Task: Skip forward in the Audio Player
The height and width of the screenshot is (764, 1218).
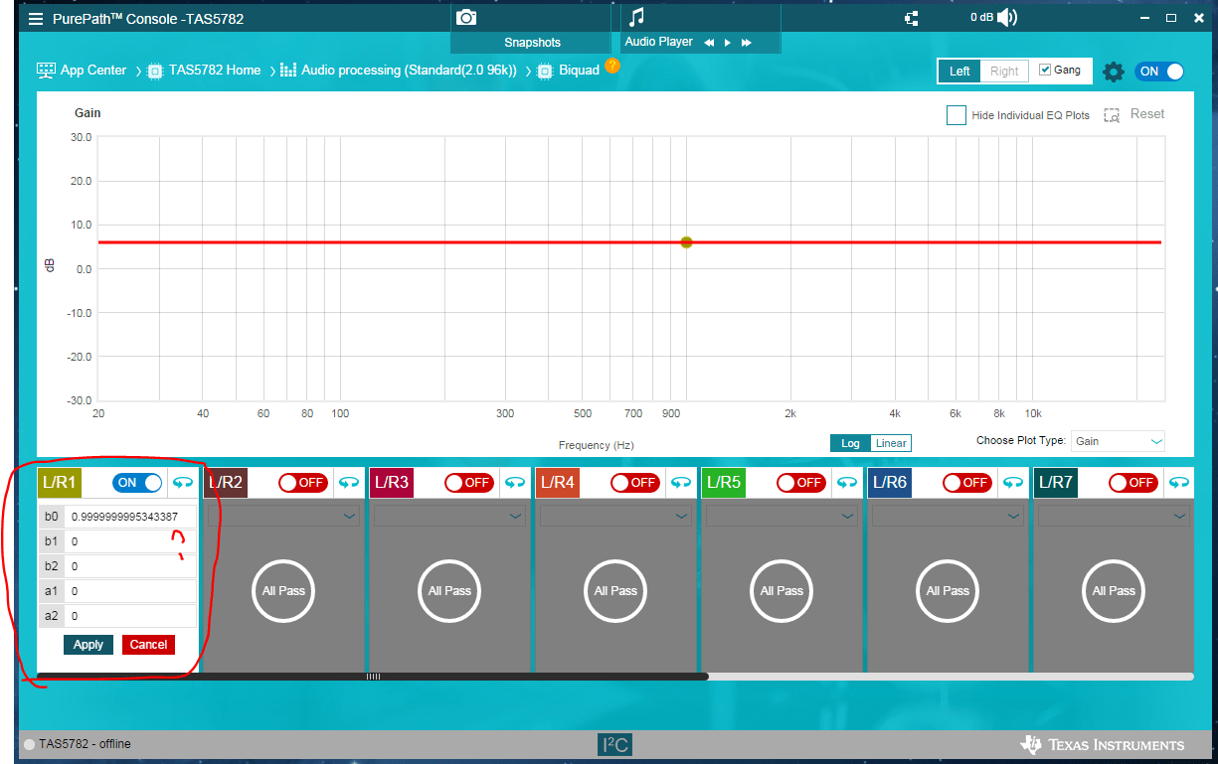Action: pyautogui.click(x=747, y=43)
